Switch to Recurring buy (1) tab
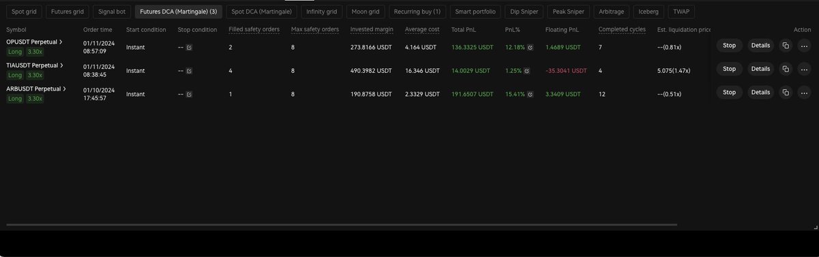Viewport: 819px width, 257px height. (x=417, y=12)
